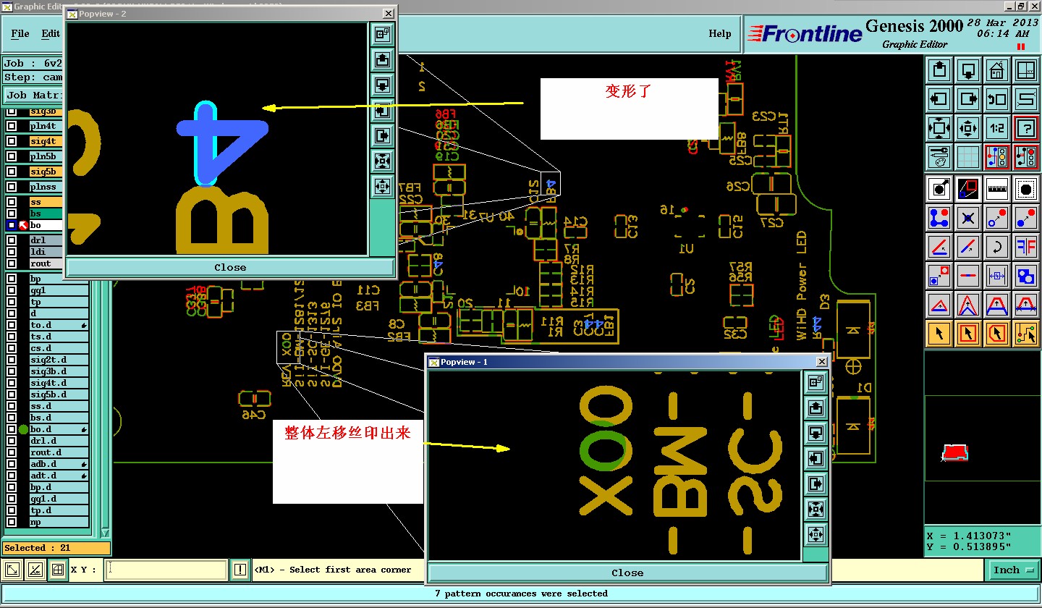Toggle the checkbox for layer bs
1042x608 pixels.
(x=12, y=214)
